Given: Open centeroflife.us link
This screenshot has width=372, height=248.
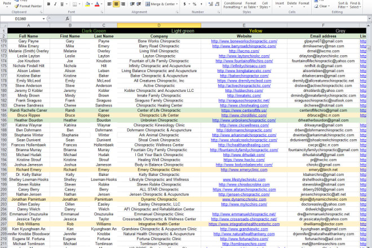Looking at the screenshot, I should tap(244, 110).
